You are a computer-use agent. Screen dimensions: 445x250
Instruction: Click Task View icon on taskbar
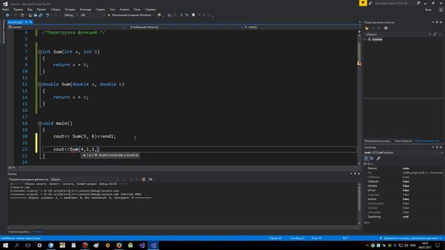point(28,245)
